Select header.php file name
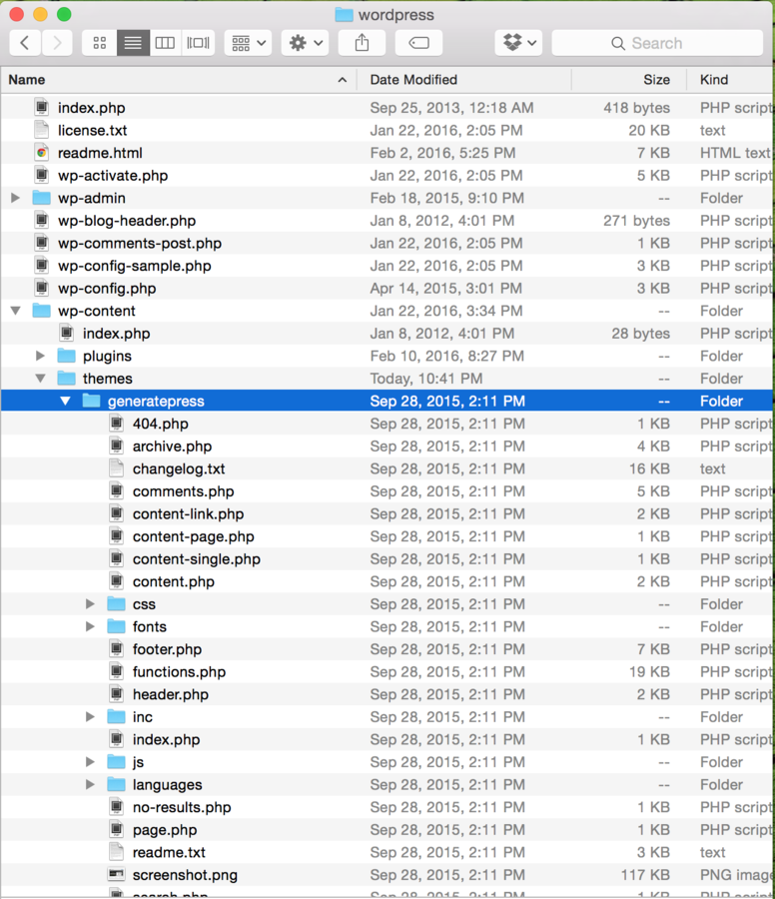 tap(171, 694)
